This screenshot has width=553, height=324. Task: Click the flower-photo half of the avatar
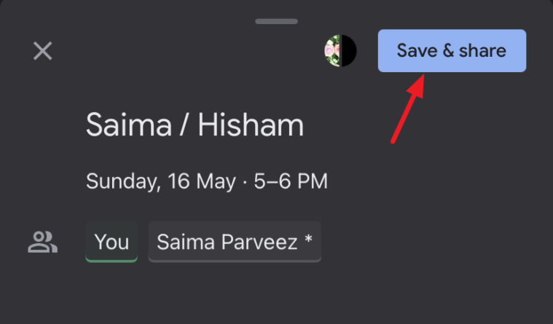click(332, 51)
